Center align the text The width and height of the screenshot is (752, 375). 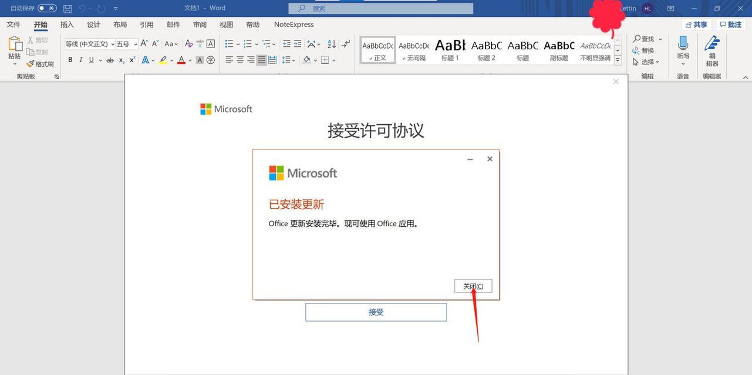click(240, 60)
